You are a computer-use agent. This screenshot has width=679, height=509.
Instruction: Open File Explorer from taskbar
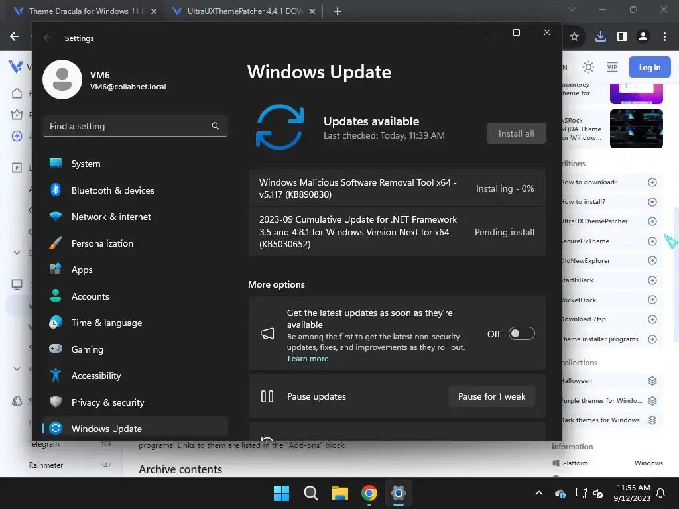click(340, 493)
